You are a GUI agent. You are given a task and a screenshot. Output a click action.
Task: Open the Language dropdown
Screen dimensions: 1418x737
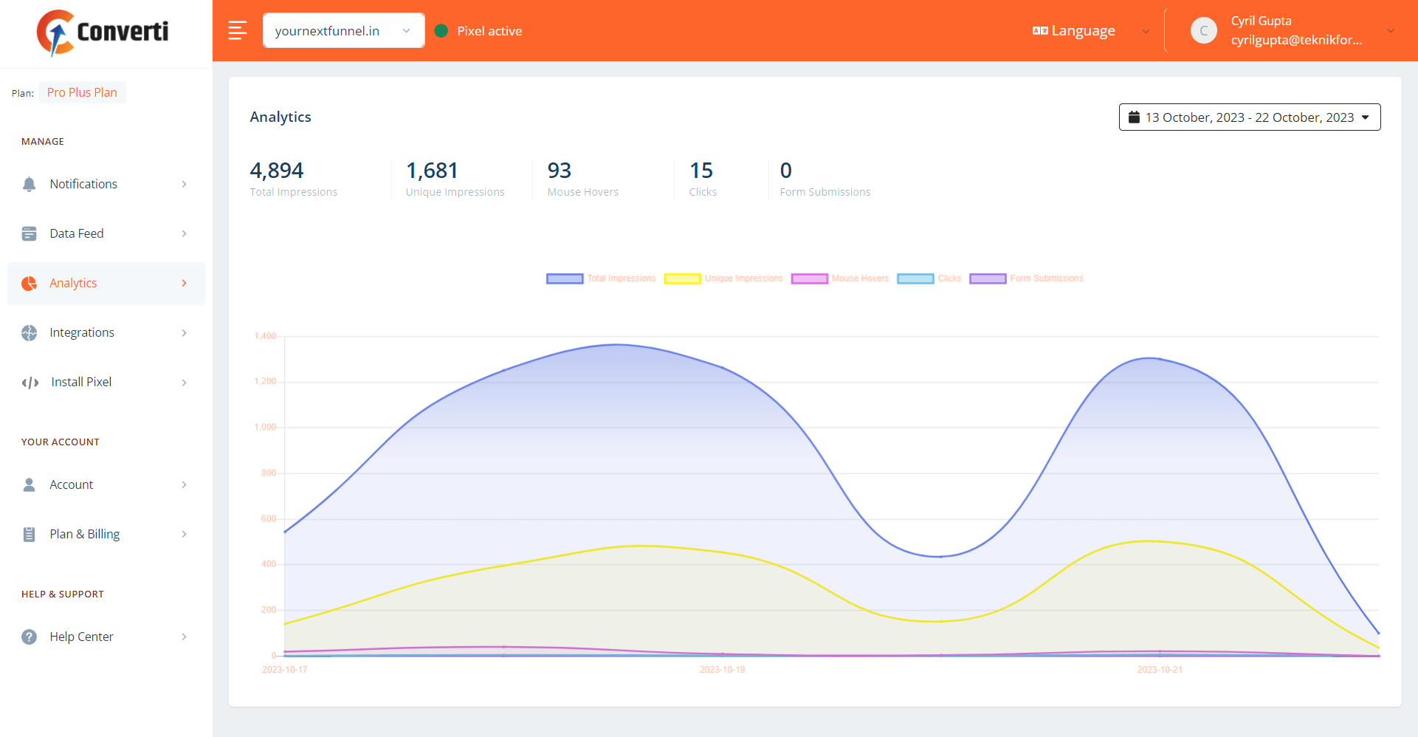click(x=1090, y=30)
